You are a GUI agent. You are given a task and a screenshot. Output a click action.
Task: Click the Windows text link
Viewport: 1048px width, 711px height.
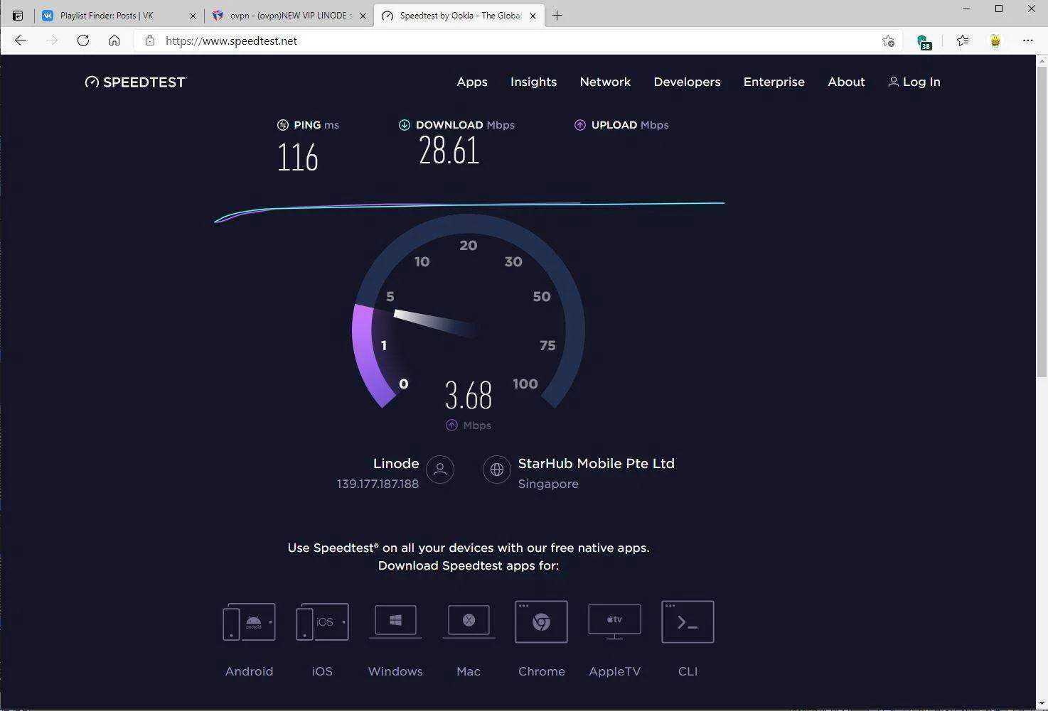395,672
